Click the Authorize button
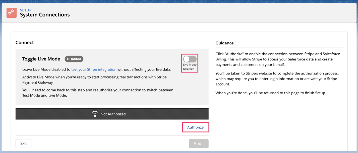This screenshot has height=153, width=358. [x=195, y=127]
